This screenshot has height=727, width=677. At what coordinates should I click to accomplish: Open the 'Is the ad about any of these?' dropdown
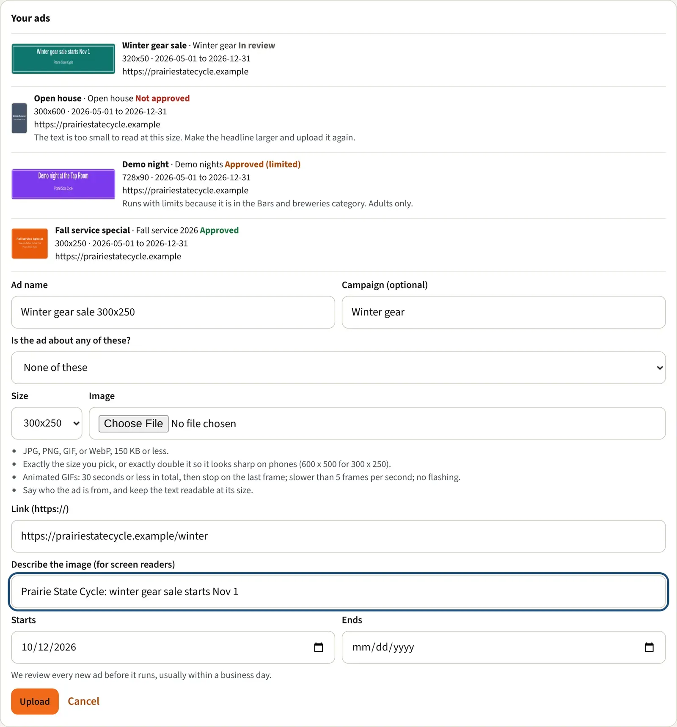pos(338,368)
